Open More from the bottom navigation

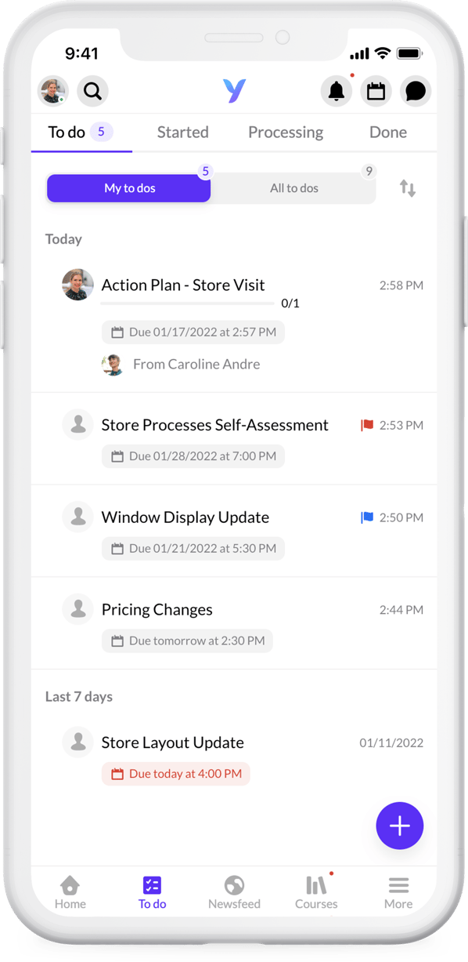coord(398,891)
